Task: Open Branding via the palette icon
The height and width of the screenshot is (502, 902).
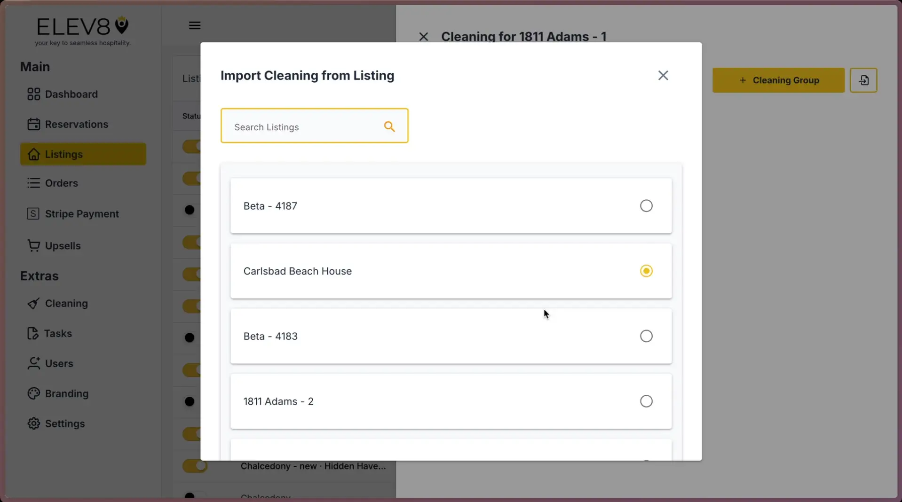Action: coord(33,393)
